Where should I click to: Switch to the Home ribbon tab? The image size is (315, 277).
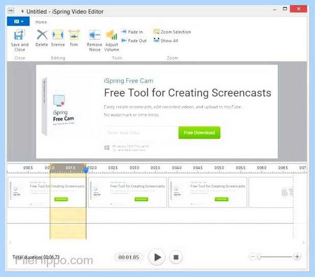[x=41, y=22]
